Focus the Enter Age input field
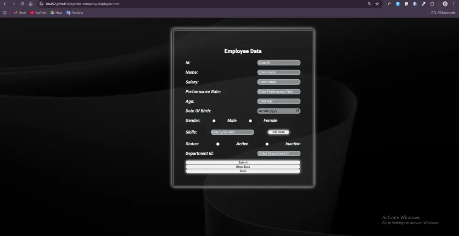Image resolution: width=459 pixels, height=236 pixels. pyautogui.click(x=279, y=101)
